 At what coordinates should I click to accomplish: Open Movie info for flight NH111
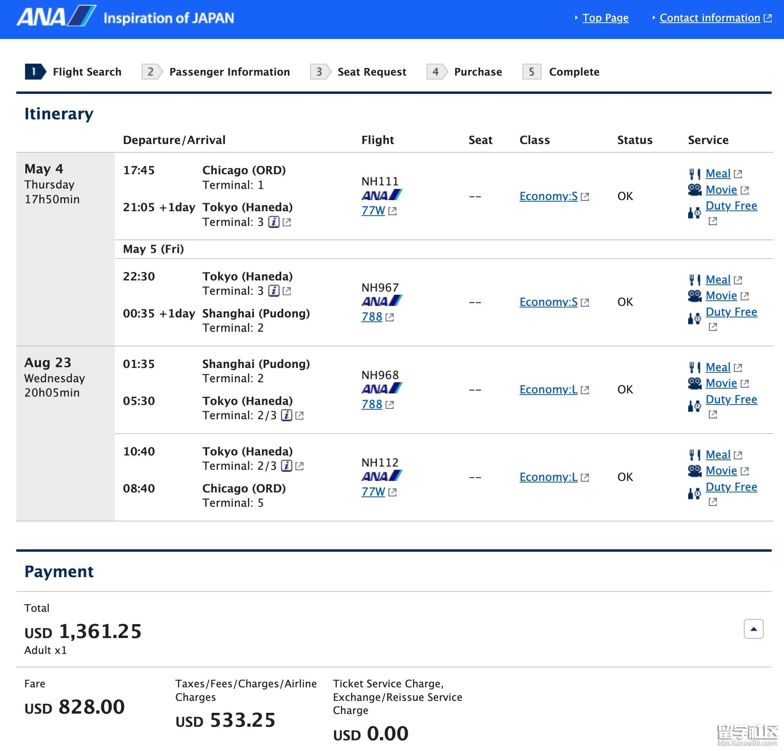point(721,190)
